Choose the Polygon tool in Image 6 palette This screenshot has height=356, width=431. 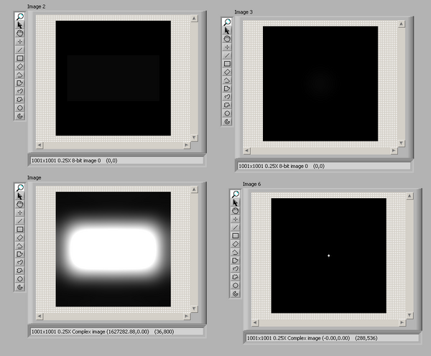point(236,253)
